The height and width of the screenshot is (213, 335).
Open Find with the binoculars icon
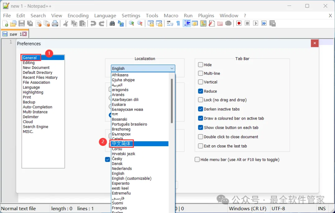coord(112,23)
